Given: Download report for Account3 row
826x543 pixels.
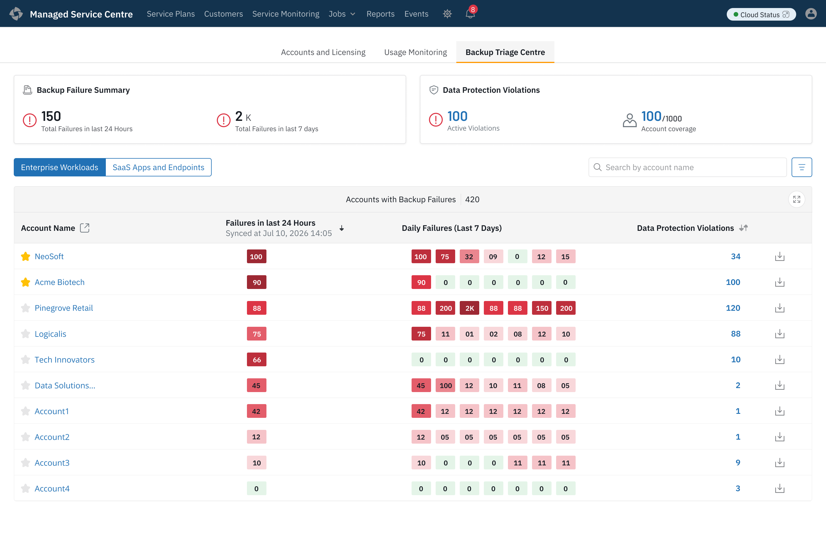Looking at the screenshot, I should [x=780, y=463].
